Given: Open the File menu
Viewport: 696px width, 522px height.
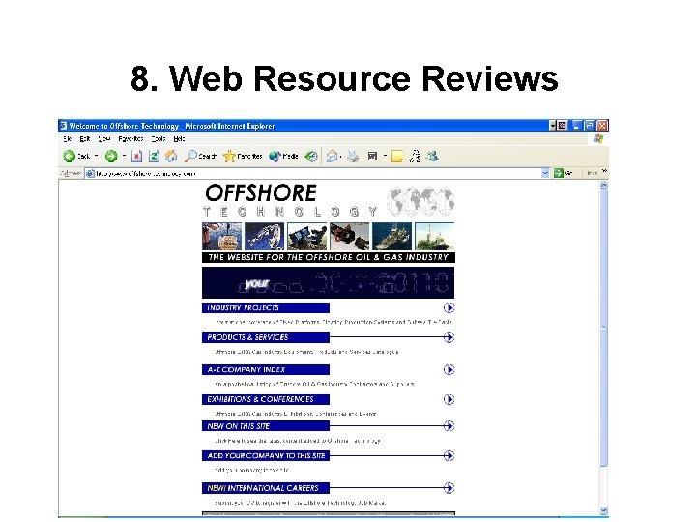Looking at the screenshot, I should click(68, 139).
